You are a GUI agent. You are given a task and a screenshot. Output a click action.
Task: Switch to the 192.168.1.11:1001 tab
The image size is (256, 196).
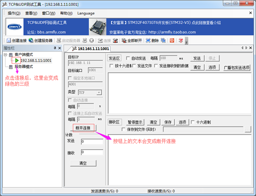91,49
